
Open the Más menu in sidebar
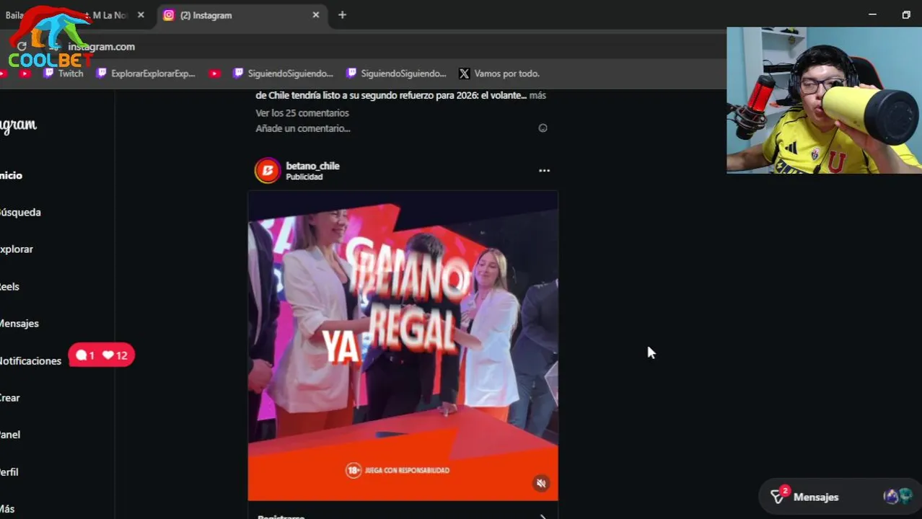[7, 508]
